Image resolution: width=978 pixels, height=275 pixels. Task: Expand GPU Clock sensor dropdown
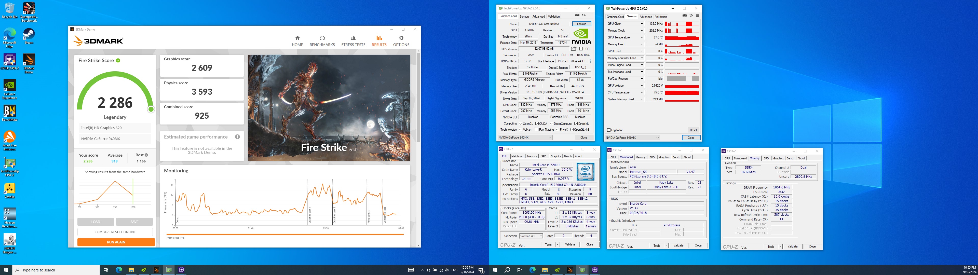click(642, 23)
